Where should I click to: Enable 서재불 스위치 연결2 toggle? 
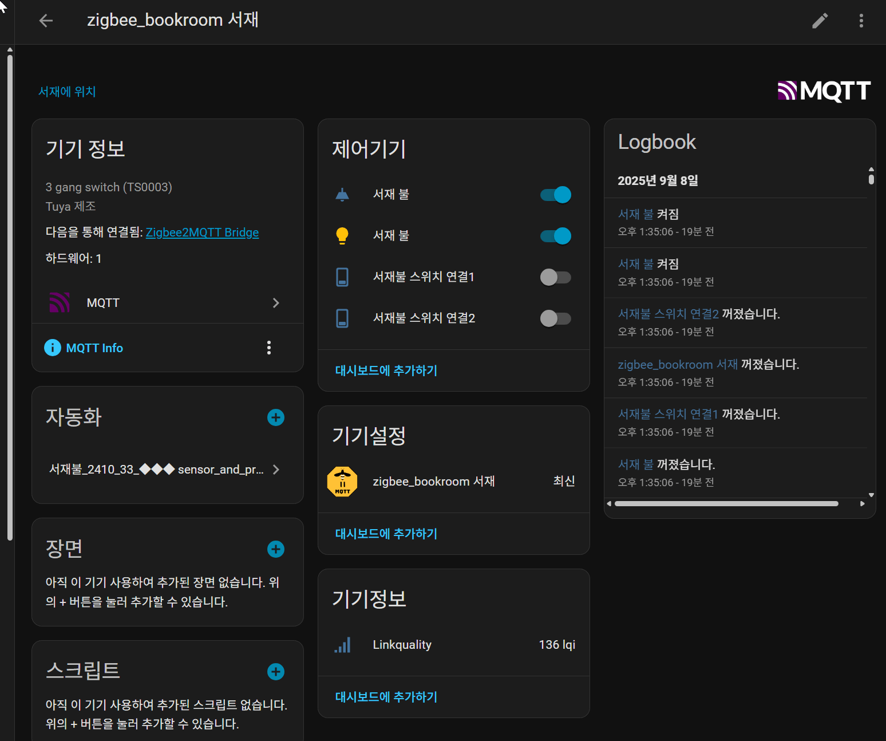tap(556, 318)
